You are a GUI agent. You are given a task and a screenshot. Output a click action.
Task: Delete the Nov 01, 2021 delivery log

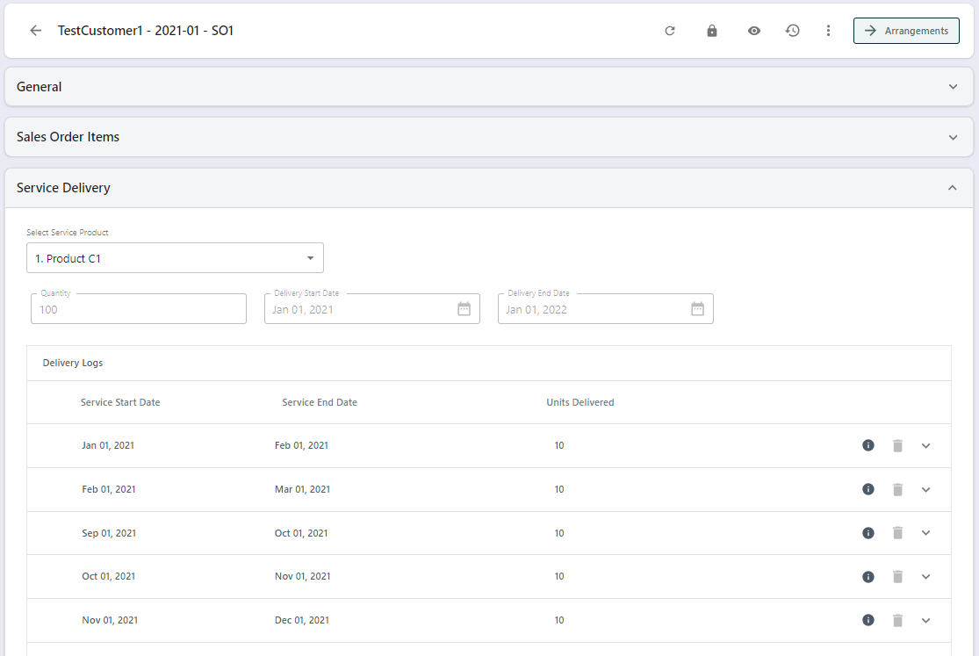pyautogui.click(x=897, y=621)
